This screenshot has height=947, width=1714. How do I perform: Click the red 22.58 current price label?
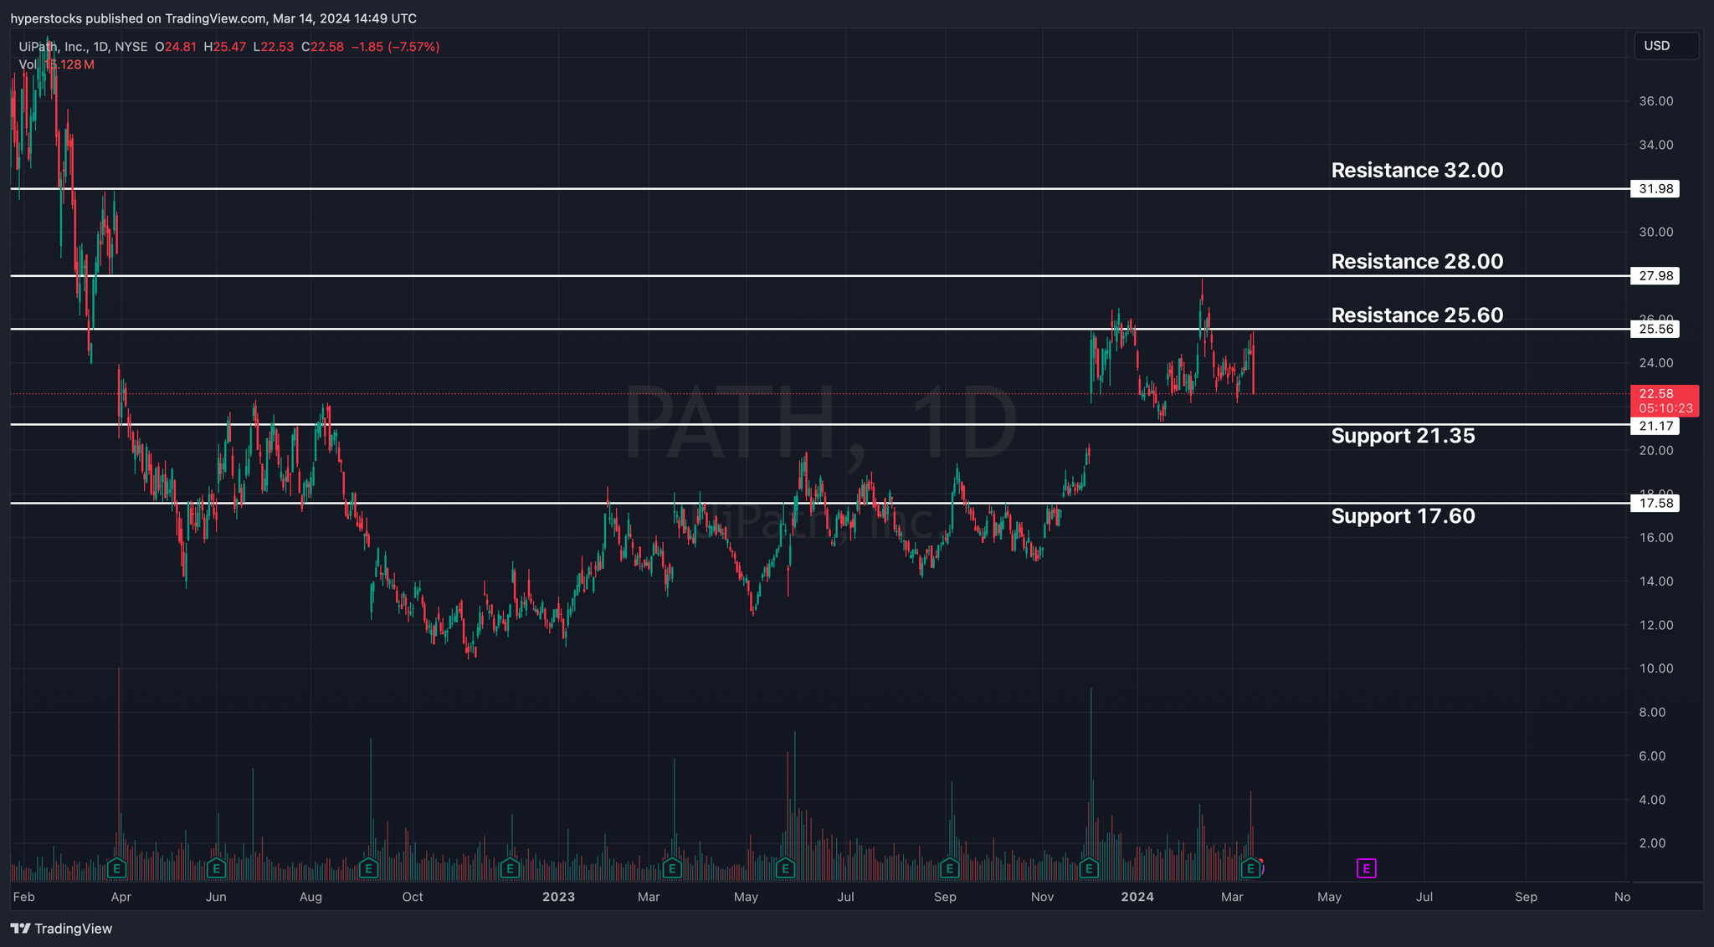coord(1664,401)
